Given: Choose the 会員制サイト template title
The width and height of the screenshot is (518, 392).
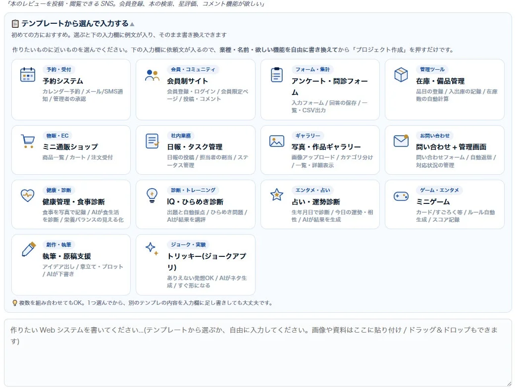Looking at the screenshot, I should 187,81.
